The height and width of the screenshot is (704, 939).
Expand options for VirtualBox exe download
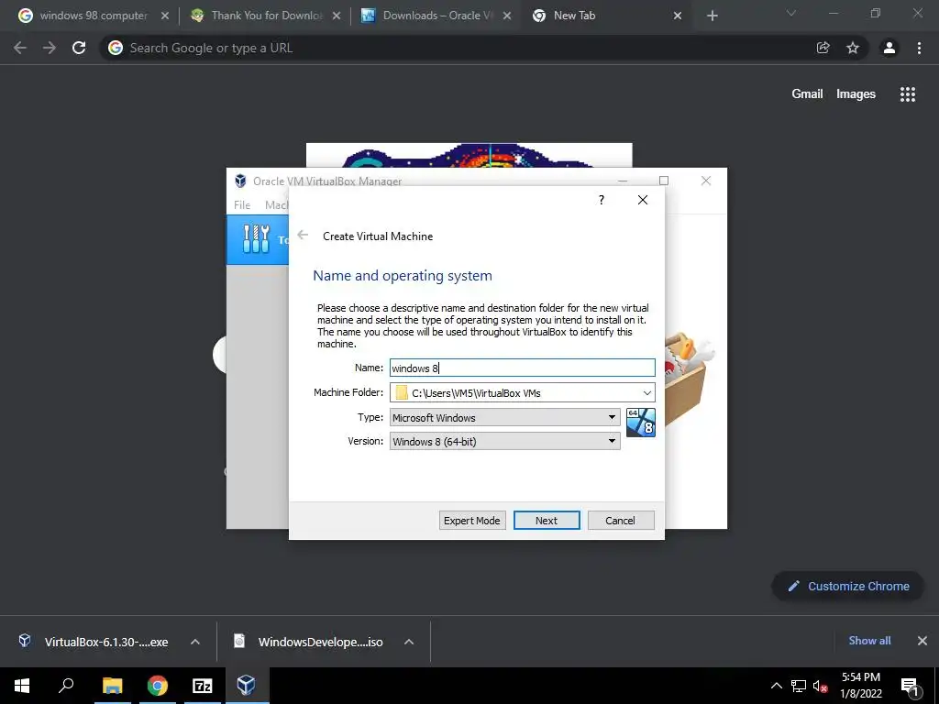(195, 642)
